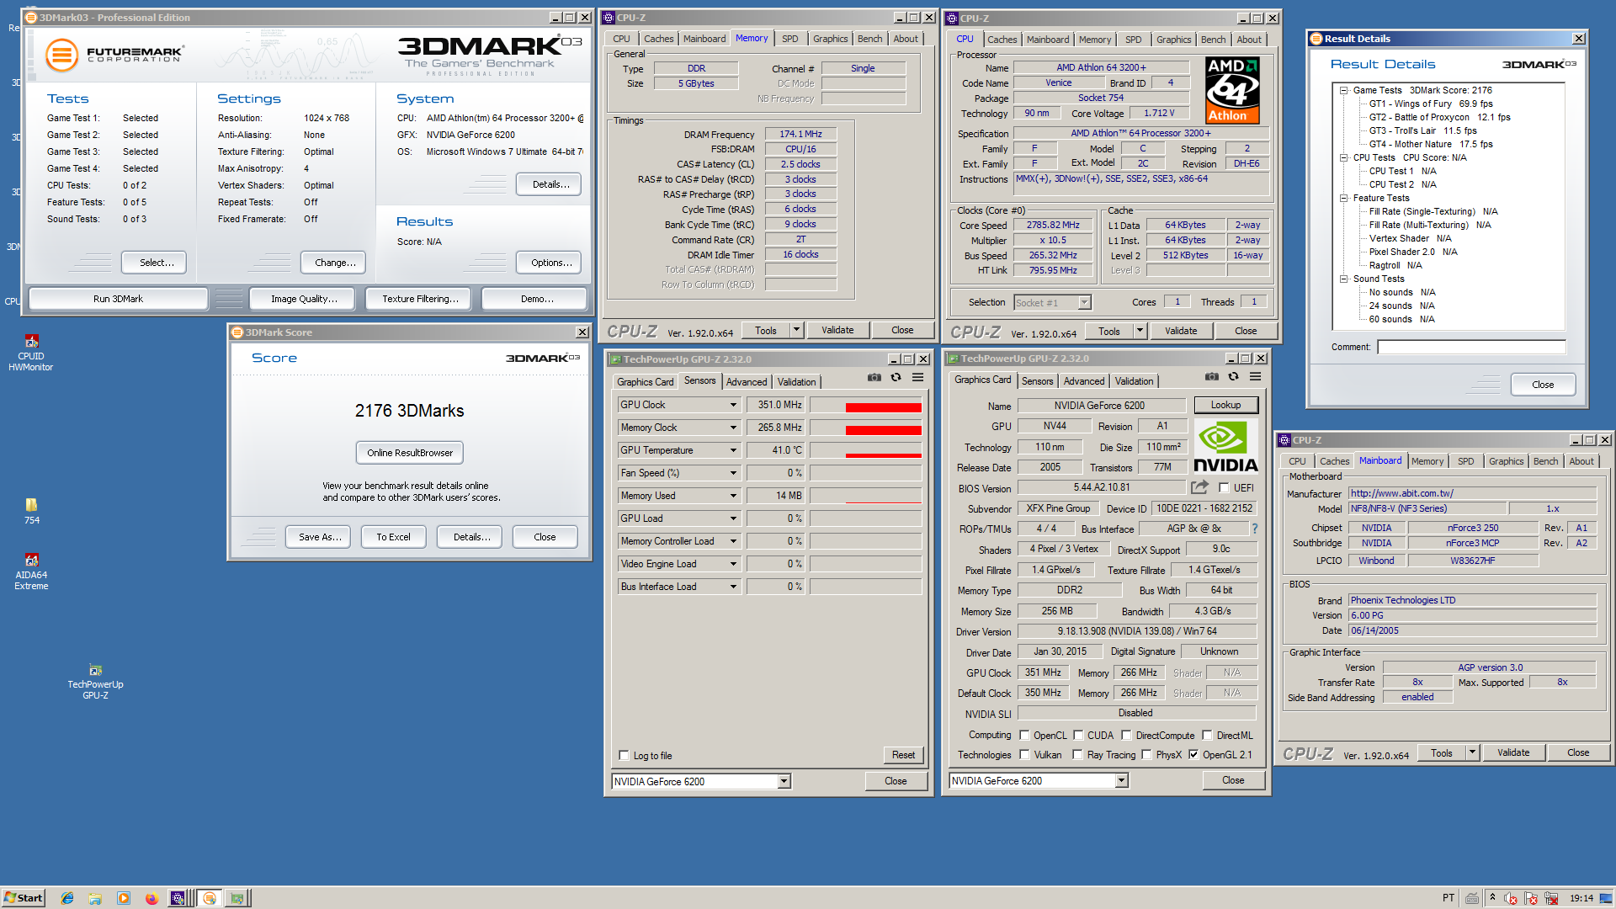Toggle the DirectML checkbox
Viewport: 1616px width, 909px height.
point(1207,735)
